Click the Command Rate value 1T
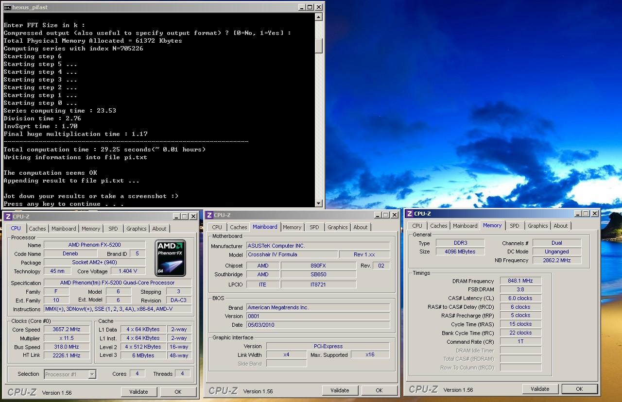 520,341
